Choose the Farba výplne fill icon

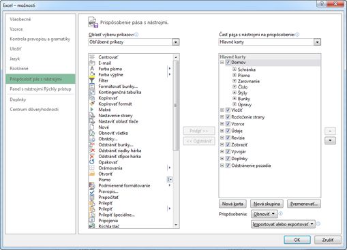click(92, 74)
